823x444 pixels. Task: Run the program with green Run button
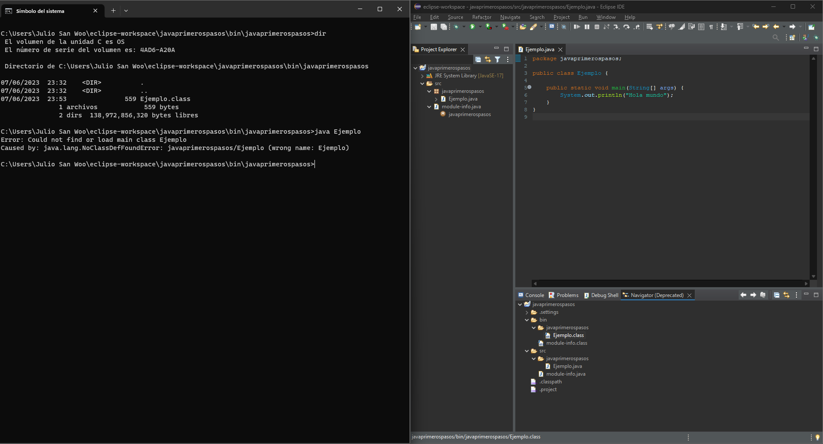pyautogui.click(x=472, y=27)
